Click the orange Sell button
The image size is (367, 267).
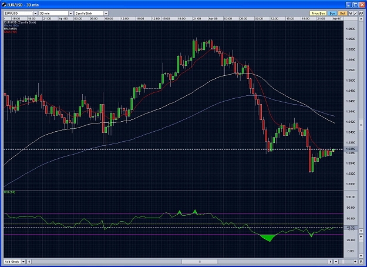click(x=343, y=14)
